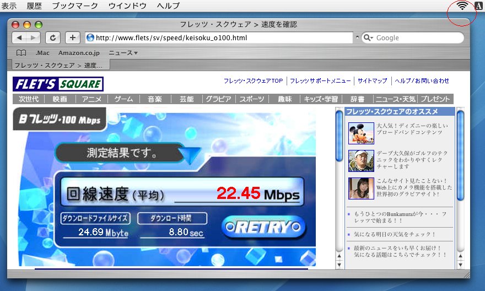485x291 pixels.
Task: Open the input method 'A' menu icon
Action: point(478,6)
